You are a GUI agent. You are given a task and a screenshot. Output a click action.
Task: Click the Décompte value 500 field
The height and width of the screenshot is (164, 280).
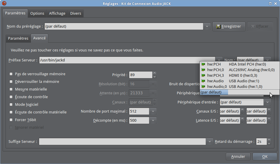(139, 121)
